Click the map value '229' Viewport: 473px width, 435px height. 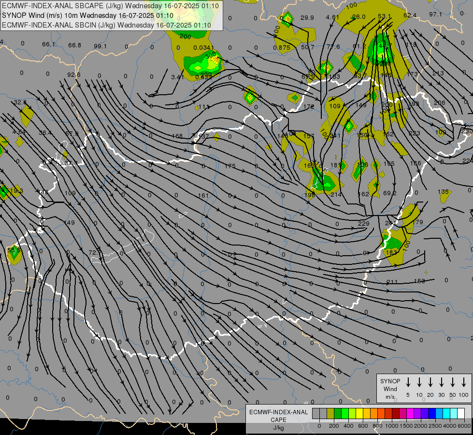coord(364,223)
